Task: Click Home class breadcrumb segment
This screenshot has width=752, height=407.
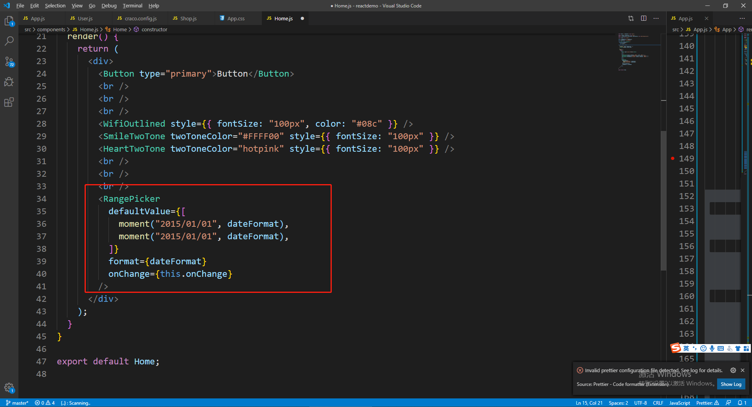Action: pyautogui.click(x=116, y=30)
